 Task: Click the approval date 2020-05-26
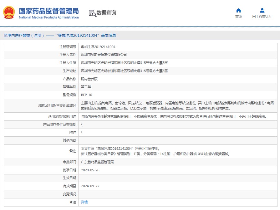tap(90, 170)
